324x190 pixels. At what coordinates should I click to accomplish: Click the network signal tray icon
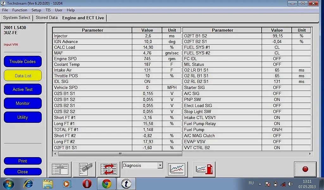pos(283,184)
